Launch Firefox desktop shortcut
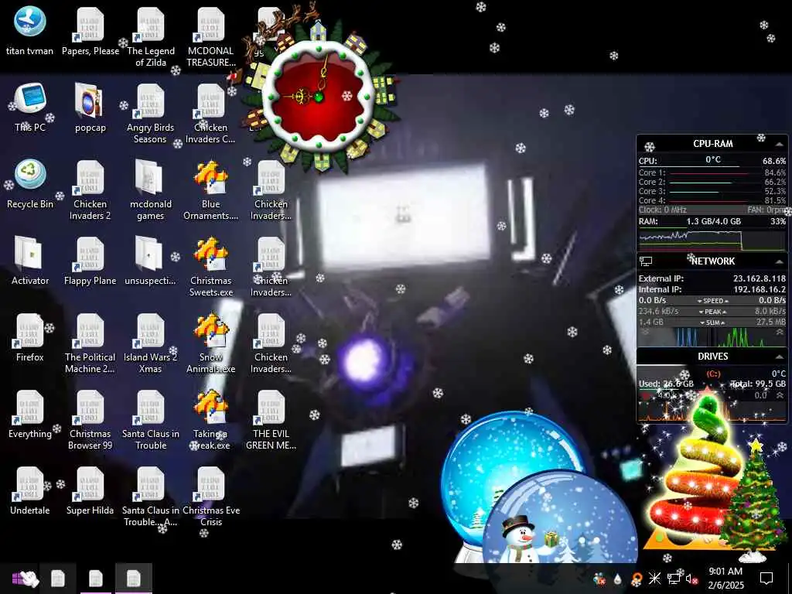Image resolution: width=792 pixels, height=594 pixels. (30, 337)
